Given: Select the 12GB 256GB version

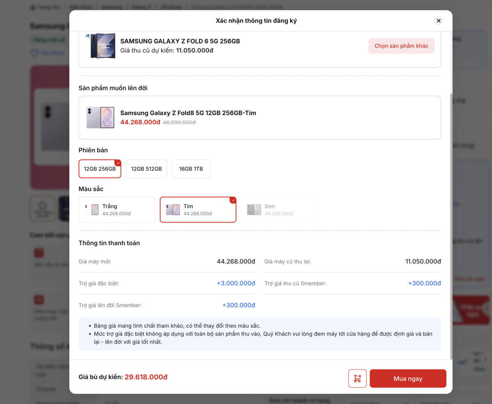Looking at the screenshot, I should click(x=100, y=169).
